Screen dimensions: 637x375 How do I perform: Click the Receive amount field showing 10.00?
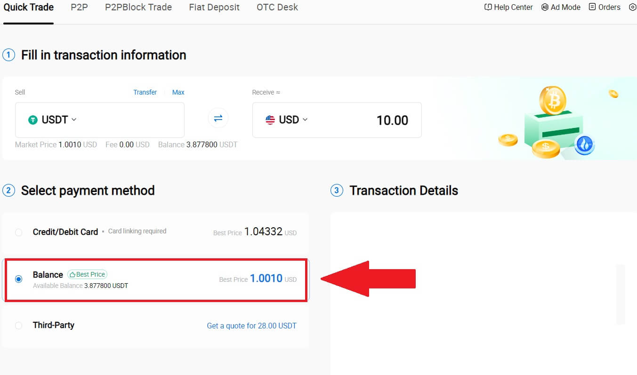(393, 120)
